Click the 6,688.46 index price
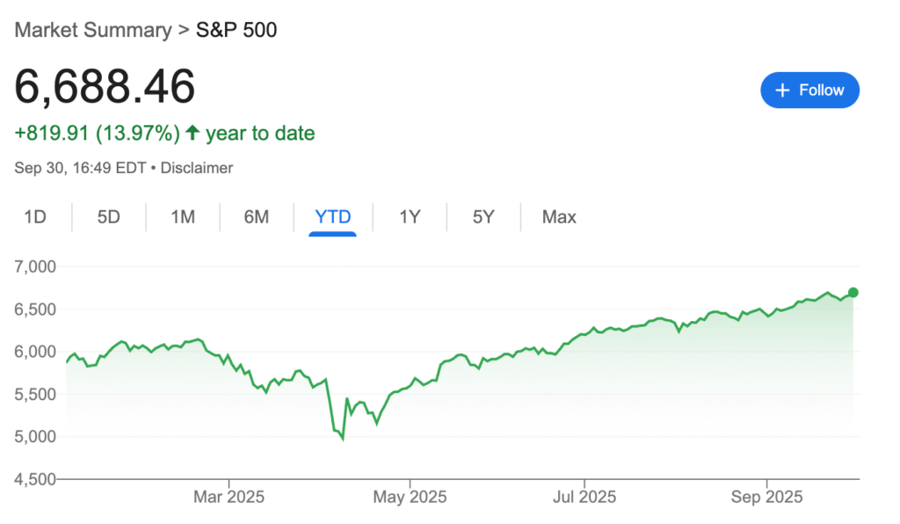 pyautogui.click(x=105, y=87)
